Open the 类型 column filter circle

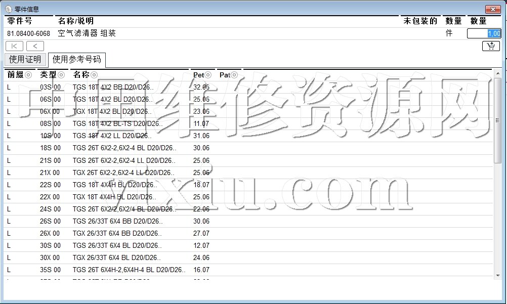[x=61, y=75]
